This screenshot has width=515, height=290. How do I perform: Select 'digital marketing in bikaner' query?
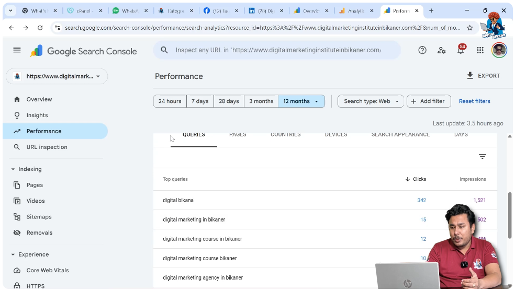pyautogui.click(x=325, y=219)
